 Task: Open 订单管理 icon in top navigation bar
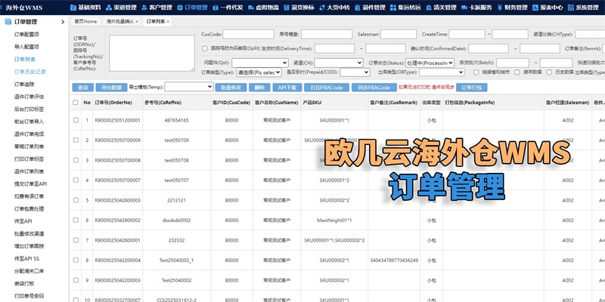pyautogui.click(x=180, y=8)
